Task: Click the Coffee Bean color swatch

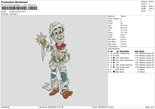Action: (x=114, y=58)
